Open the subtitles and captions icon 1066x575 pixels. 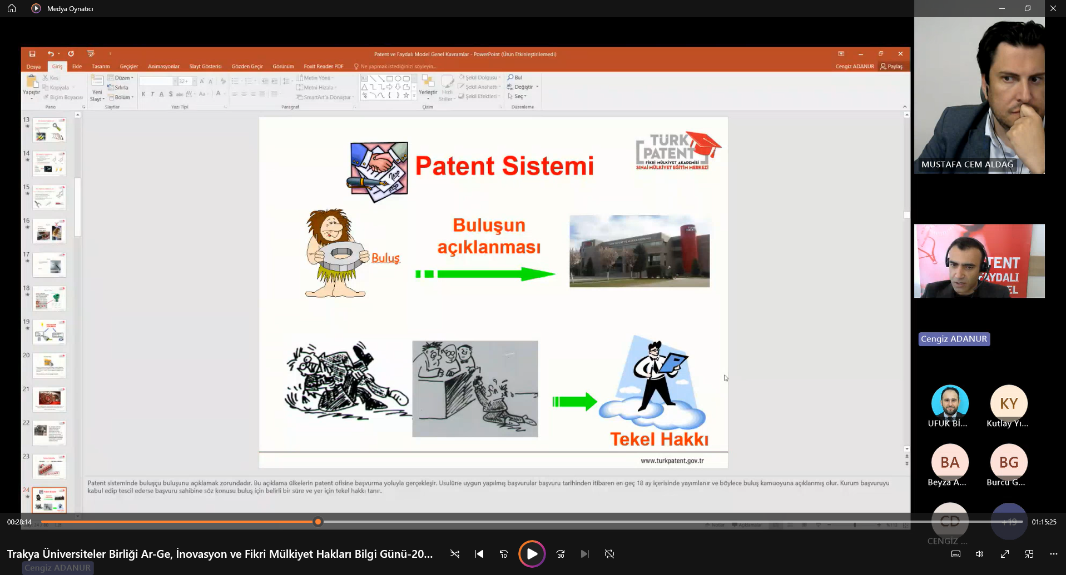[956, 554]
